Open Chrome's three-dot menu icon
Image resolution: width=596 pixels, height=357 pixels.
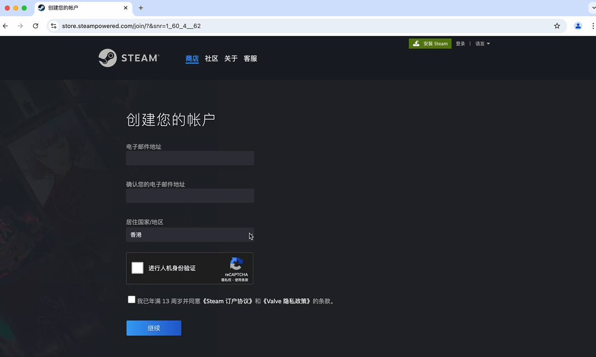[593, 26]
